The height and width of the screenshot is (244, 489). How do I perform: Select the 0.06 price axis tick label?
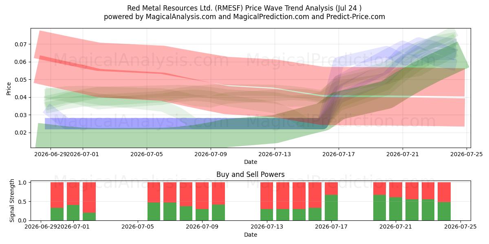[x=21, y=62]
